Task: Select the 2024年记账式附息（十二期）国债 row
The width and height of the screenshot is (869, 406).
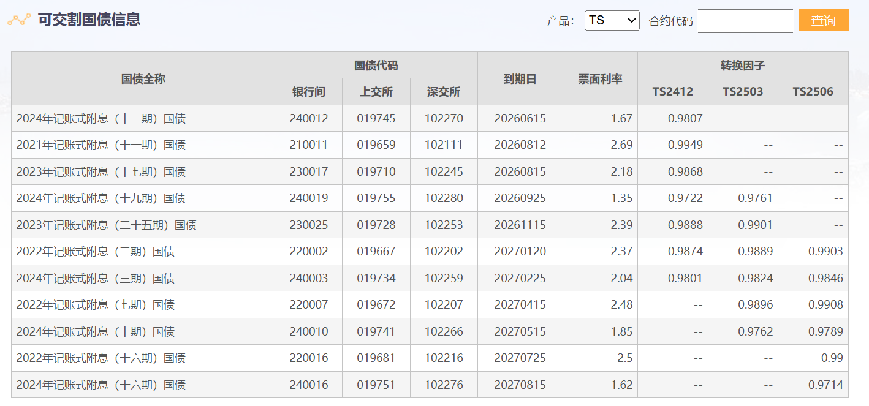Action: pyautogui.click(x=101, y=119)
